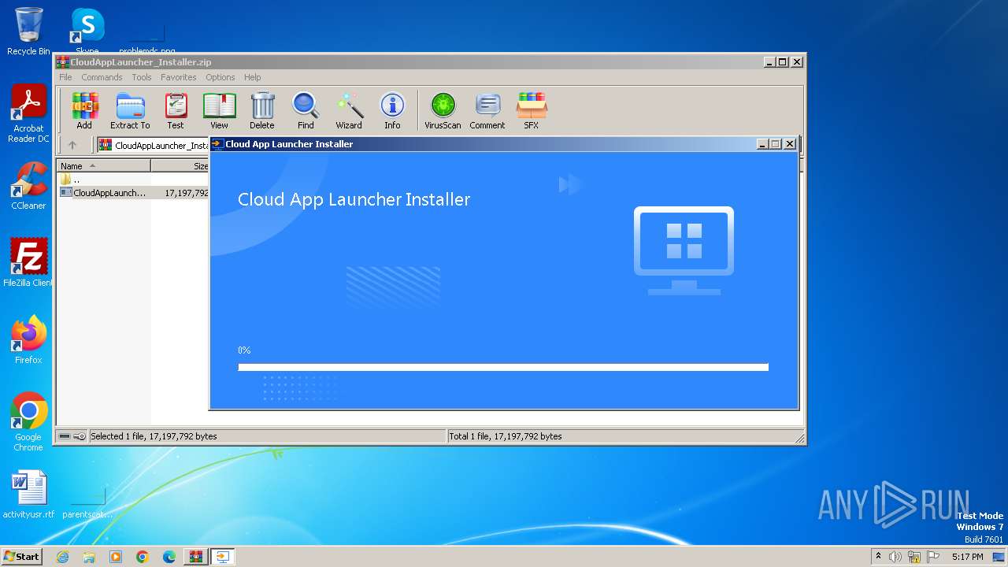Image resolution: width=1008 pixels, height=567 pixels.
Task: Go up one folder level arrow
Action: pos(72,145)
